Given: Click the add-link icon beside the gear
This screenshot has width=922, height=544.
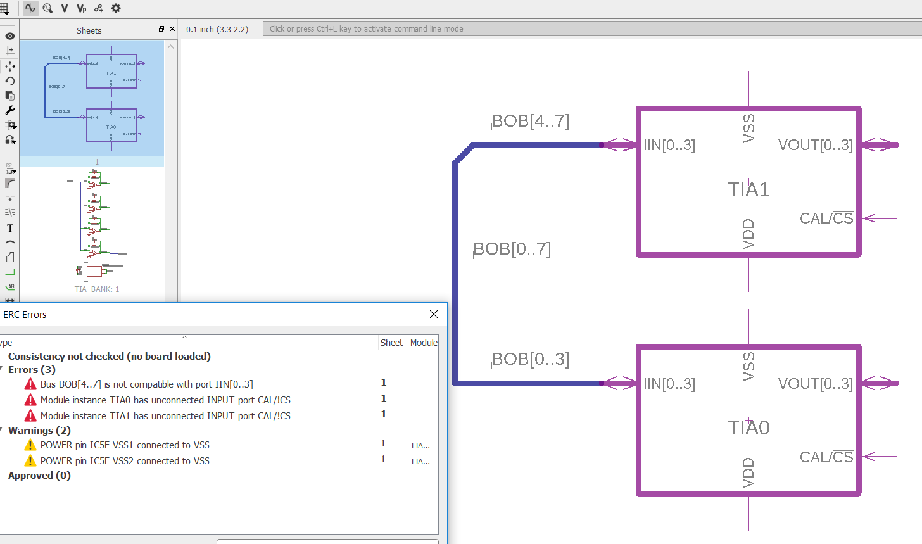Looking at the screenshot, I should point(98,8).
